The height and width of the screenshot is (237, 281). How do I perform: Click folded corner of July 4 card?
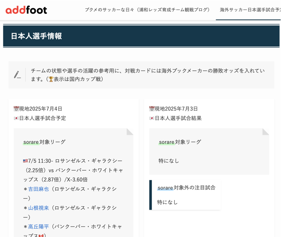coord(130,131)
